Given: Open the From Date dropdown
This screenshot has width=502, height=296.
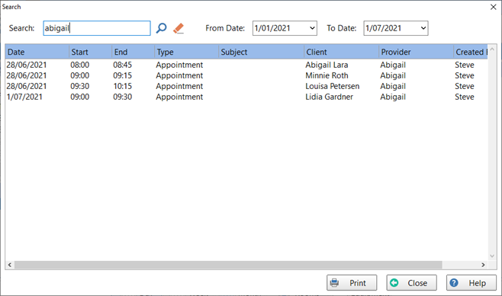Looking at the screenshot, I should [x=312, y=28].
